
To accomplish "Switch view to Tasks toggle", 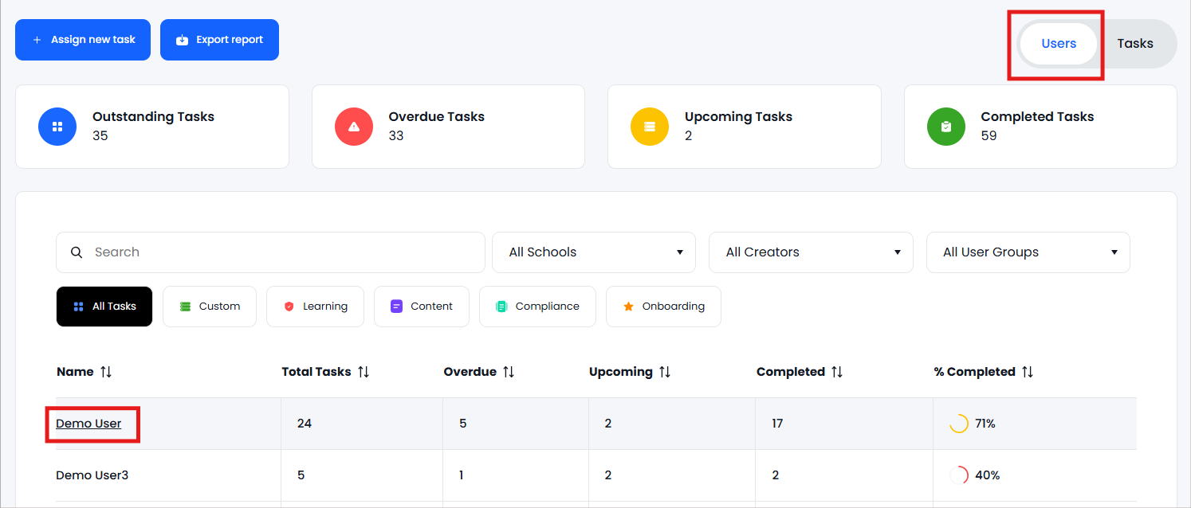I will [x=1134, y=44].
